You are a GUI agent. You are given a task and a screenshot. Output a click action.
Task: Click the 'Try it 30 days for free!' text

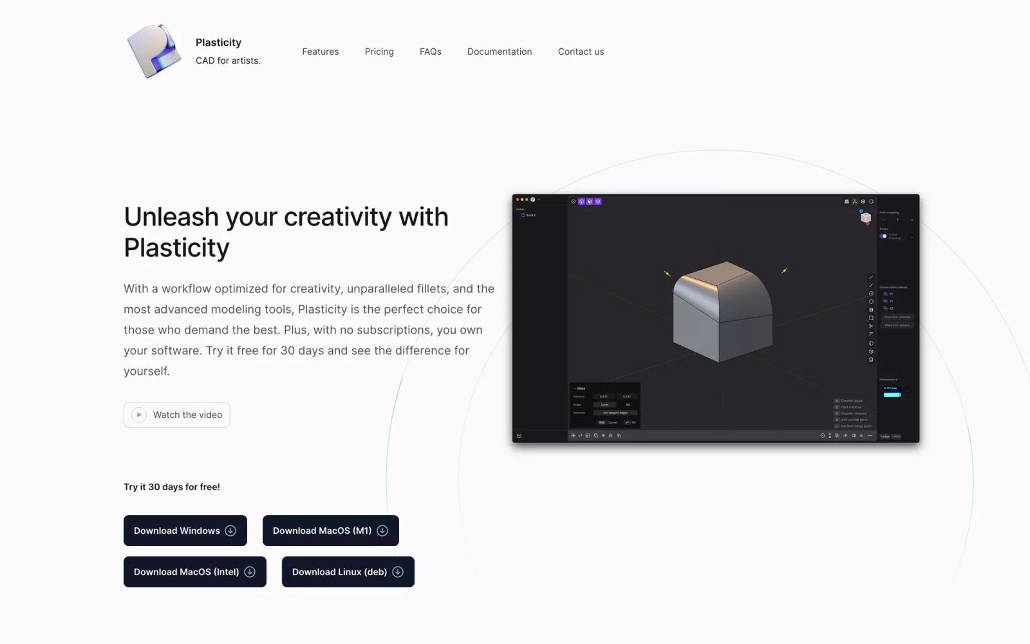(172, 487)
